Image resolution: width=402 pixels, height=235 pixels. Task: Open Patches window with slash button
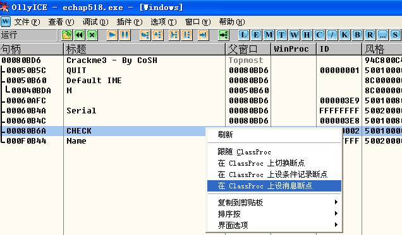tap(332, 35)
